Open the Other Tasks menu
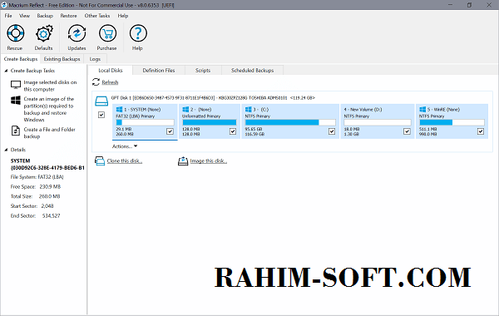The image size is (499, 316). (97, 16)
